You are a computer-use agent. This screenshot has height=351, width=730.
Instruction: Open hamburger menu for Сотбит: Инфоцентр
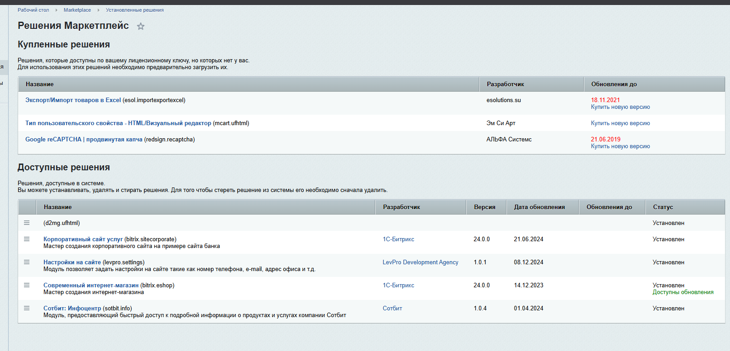[27, 308]
